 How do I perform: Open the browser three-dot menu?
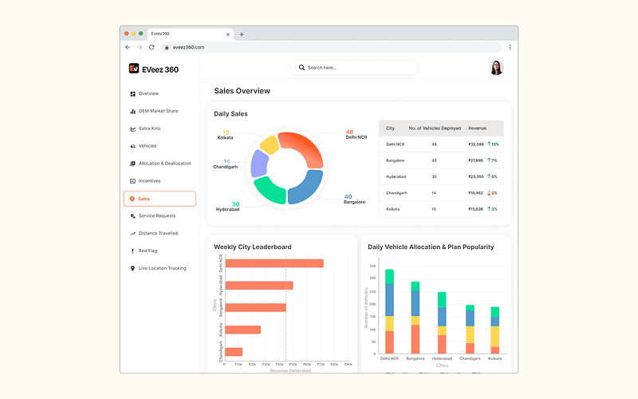pyautogui.click(x=510, y=47)
